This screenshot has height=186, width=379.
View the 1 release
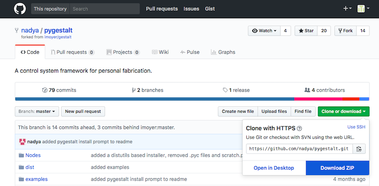click(x=236, y=90)
